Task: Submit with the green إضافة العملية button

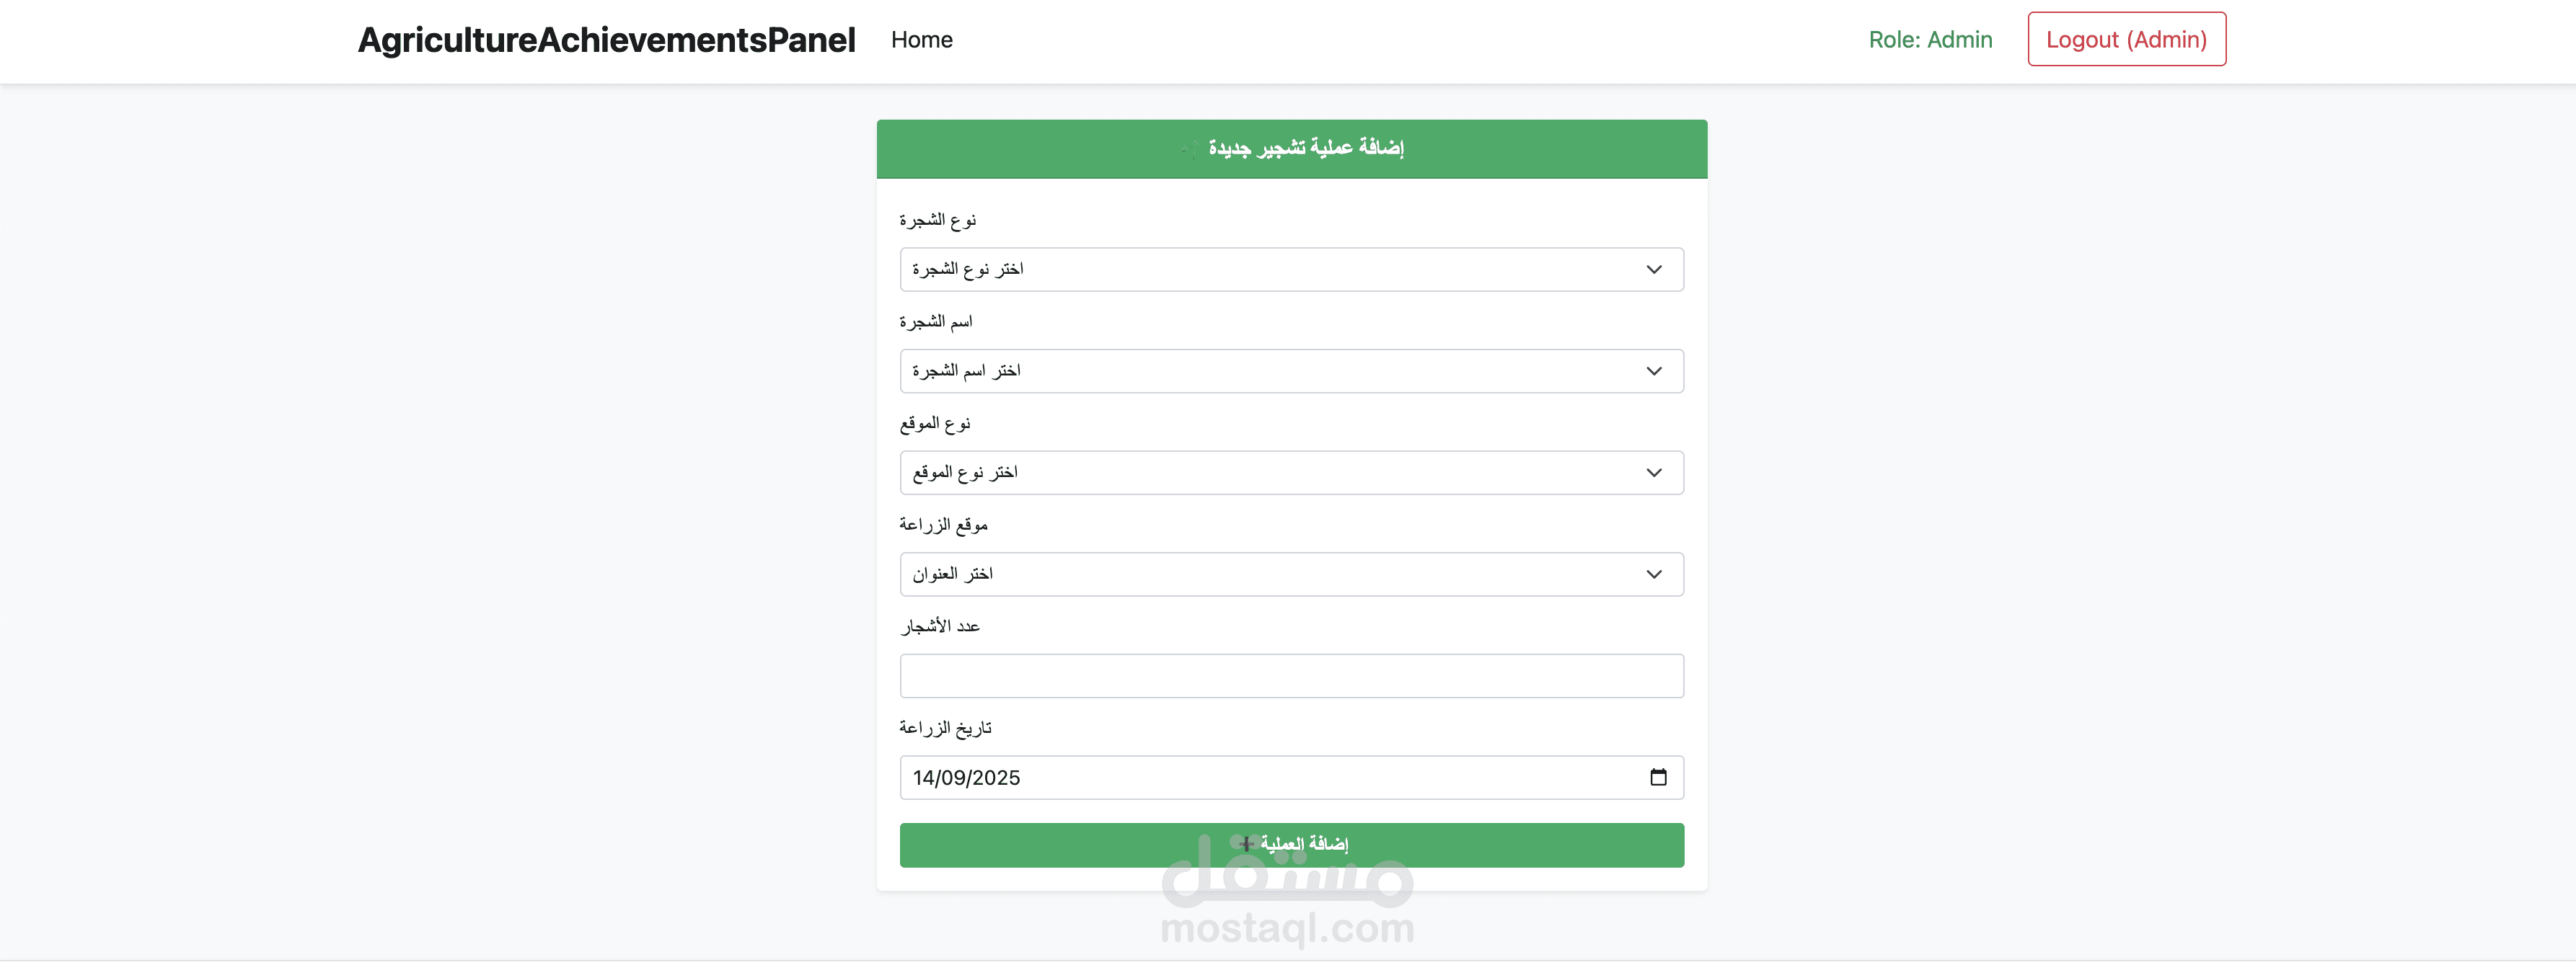Action: (1290, 845)
